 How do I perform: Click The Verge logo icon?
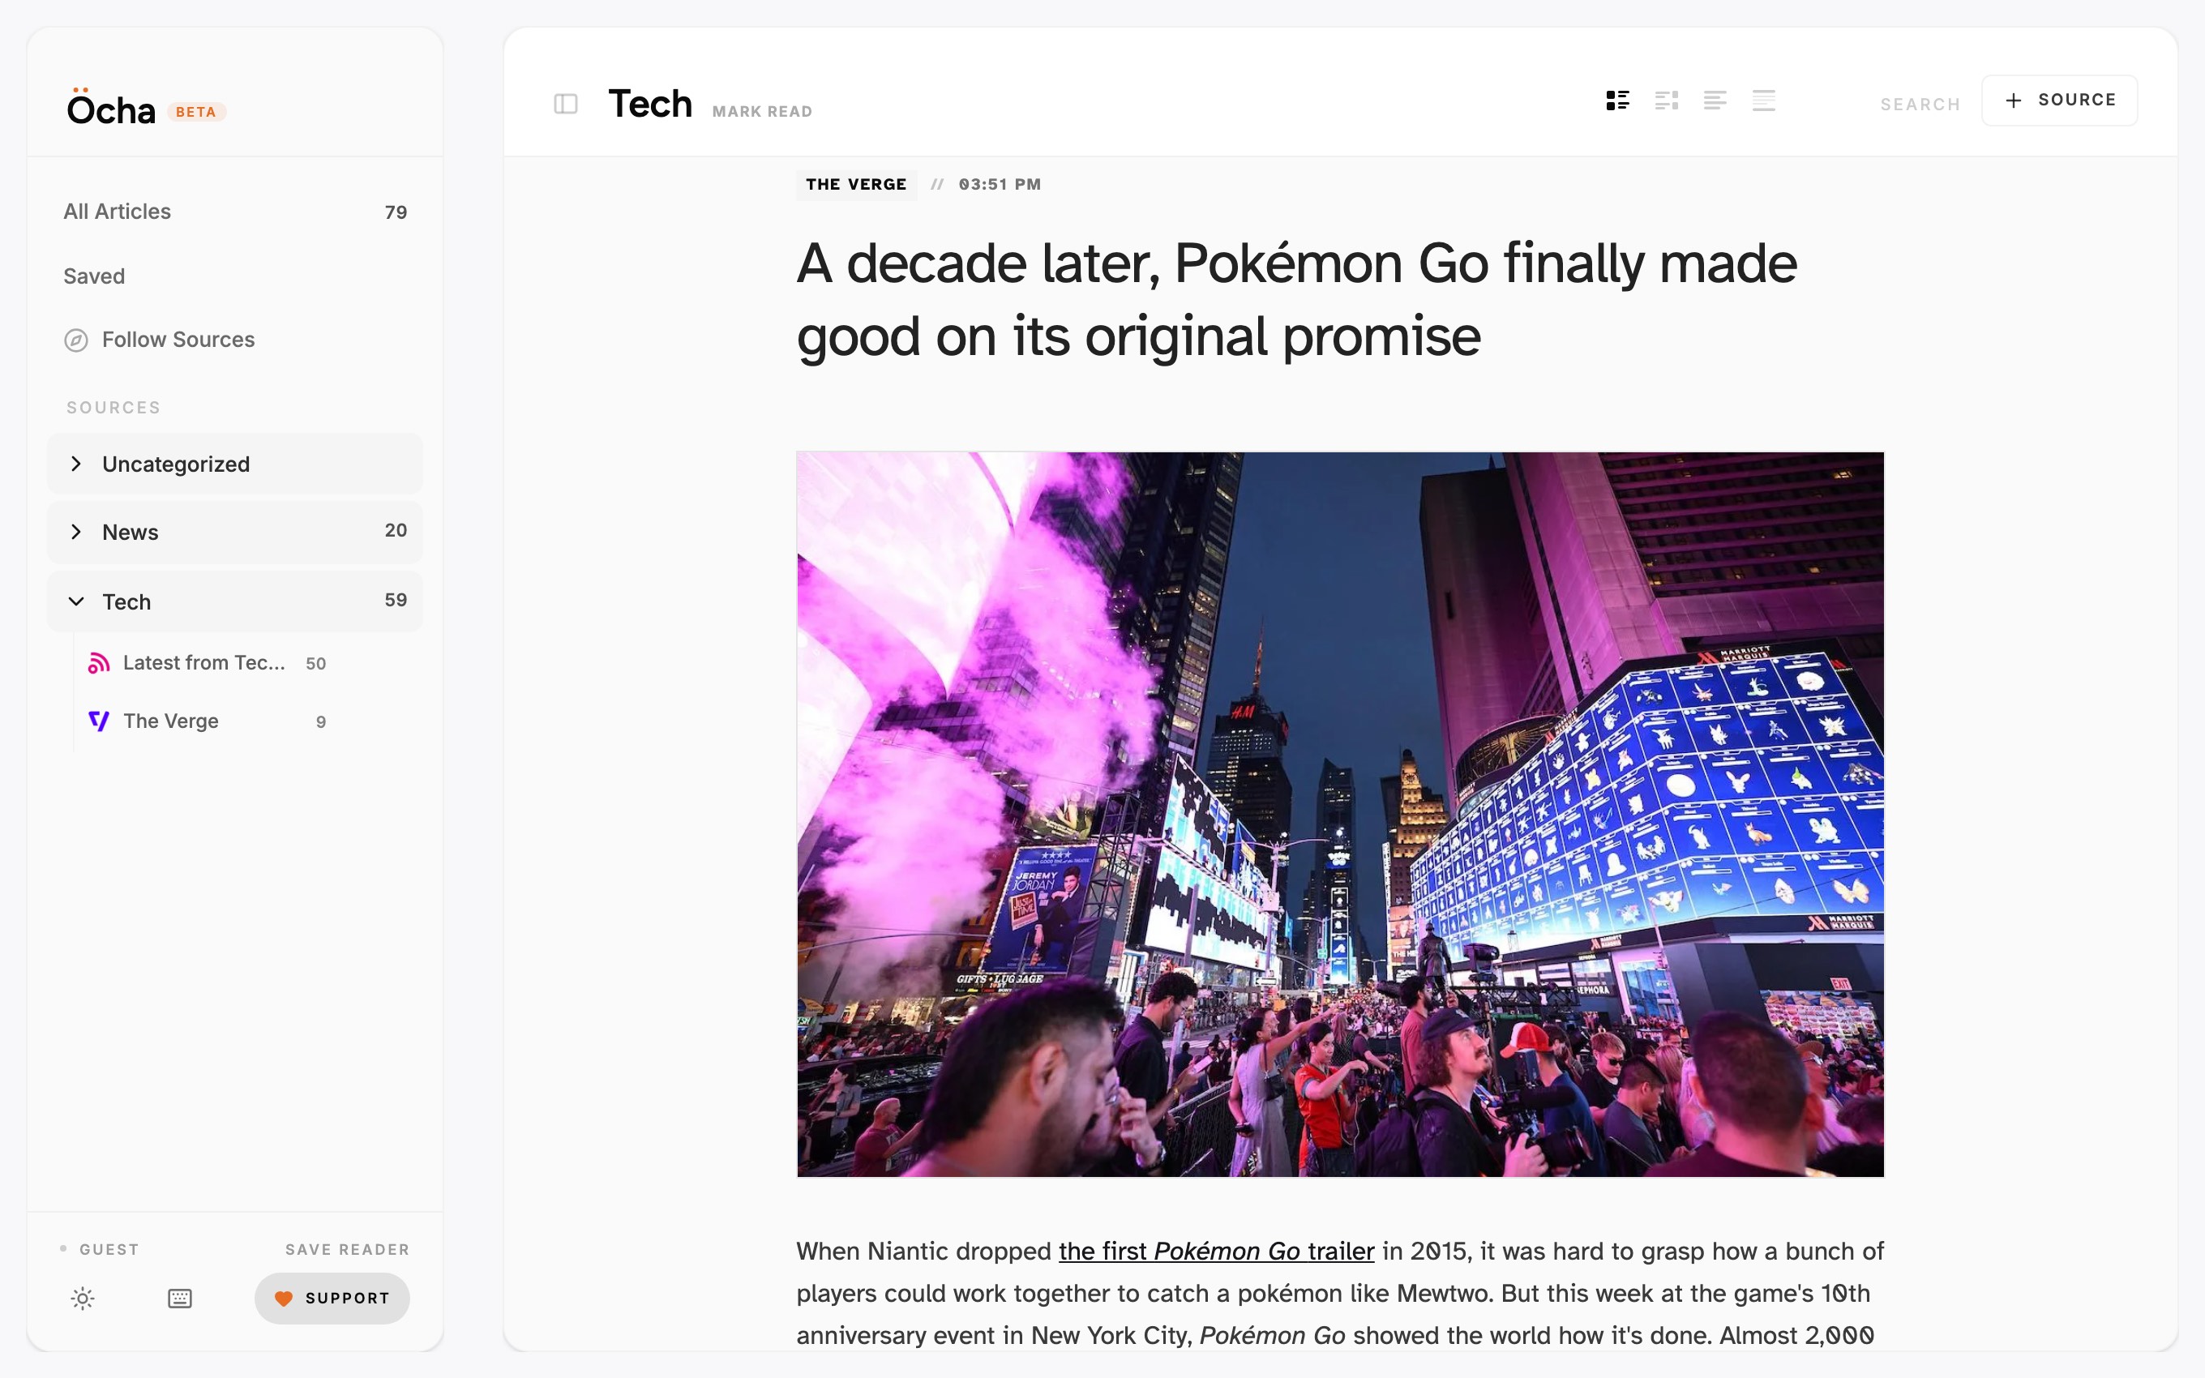pos(100,721)
